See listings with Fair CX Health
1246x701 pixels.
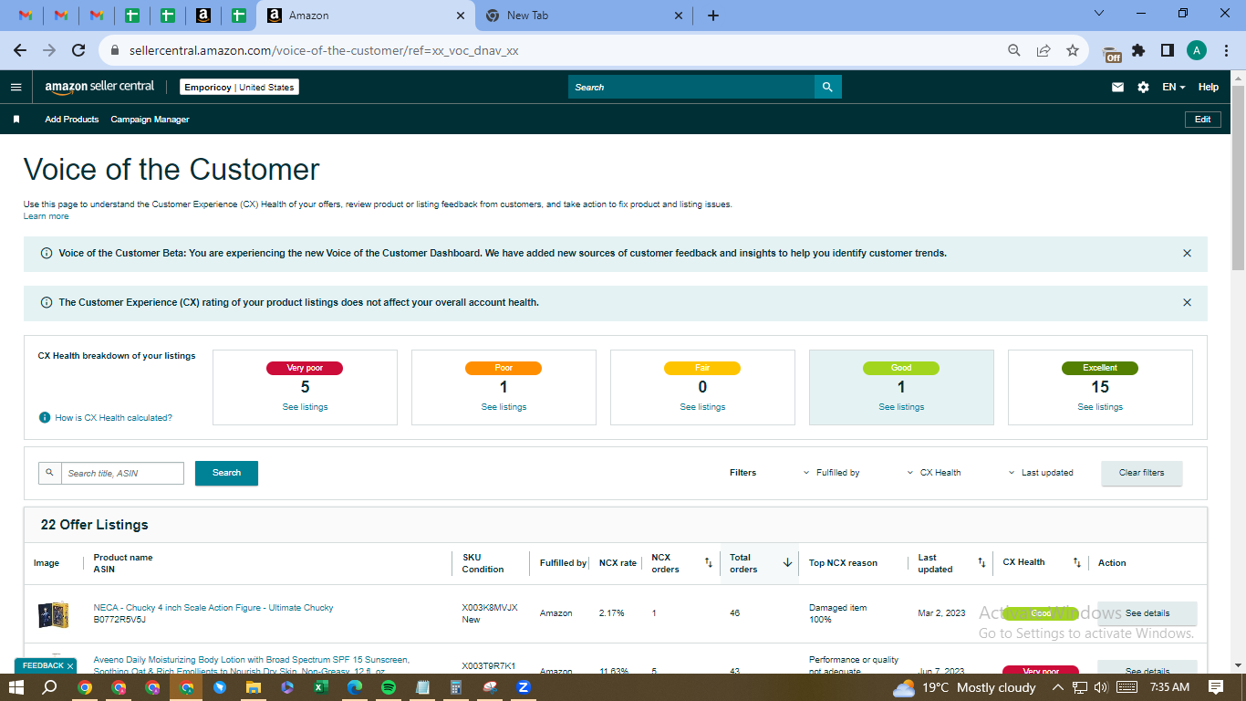tap(703, 407)
